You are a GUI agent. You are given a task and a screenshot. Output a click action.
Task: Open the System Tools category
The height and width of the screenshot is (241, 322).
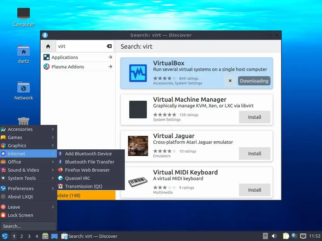[28, 178]
